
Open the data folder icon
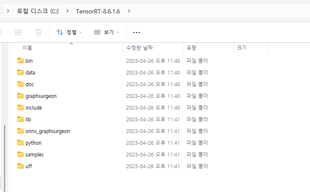(x=21, y=72)
